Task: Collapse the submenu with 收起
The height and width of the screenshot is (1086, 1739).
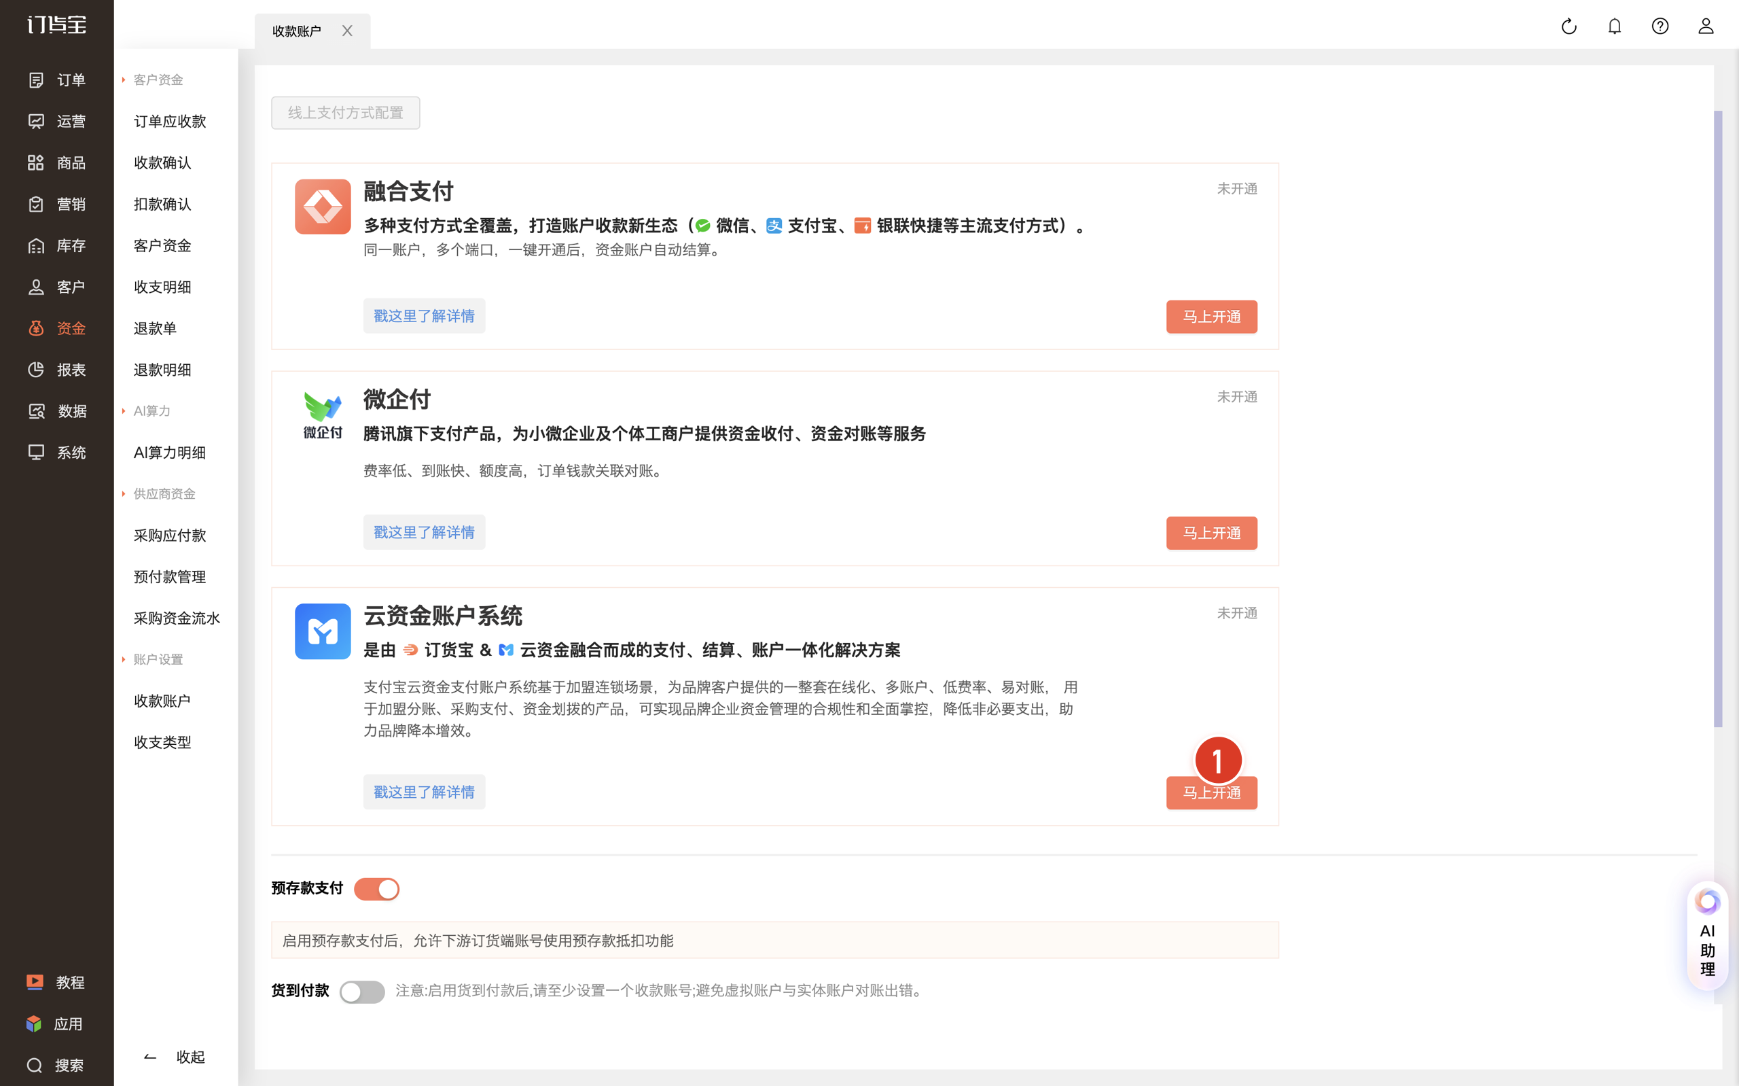Action: 175,1057
